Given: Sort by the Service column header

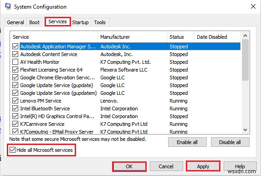Looking at the screenshot, I should point(54,37).
